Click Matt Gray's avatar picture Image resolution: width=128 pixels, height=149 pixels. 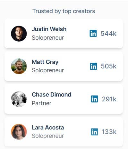[19, 66]
